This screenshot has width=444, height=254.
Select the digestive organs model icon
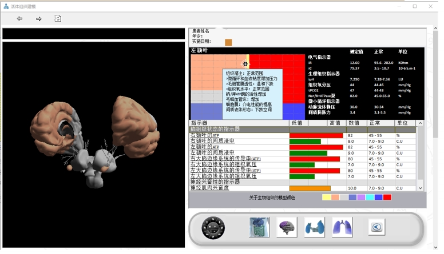click(259, 227)
